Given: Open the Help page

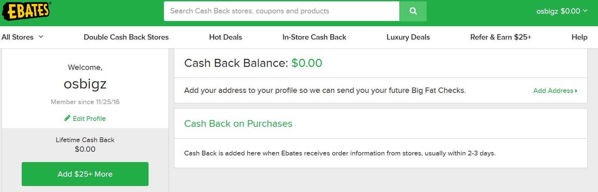Looking at the screenshot, I should (x=579, y=37).
